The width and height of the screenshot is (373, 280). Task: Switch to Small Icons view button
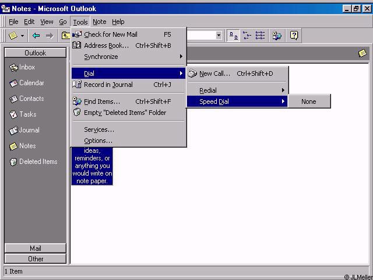247,36
